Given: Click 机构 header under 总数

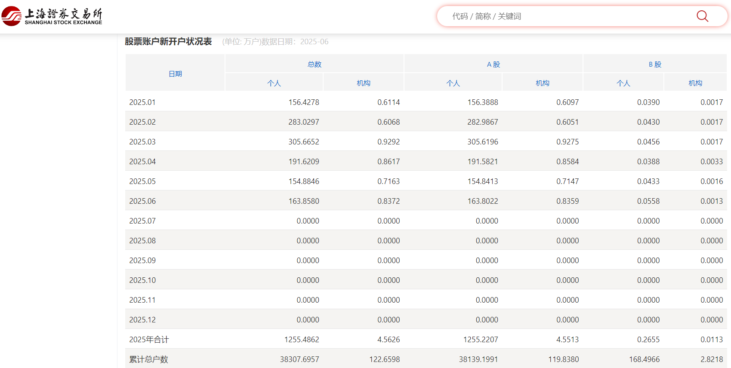Looking at the screenshot, I should tap(364, 83).
